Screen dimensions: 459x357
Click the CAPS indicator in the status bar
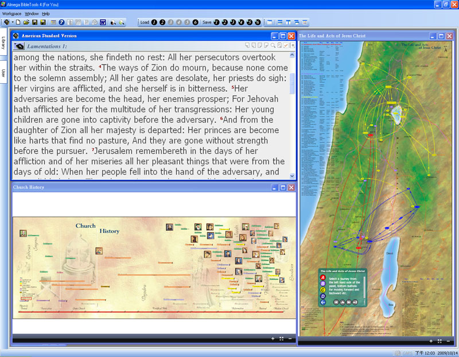click(x=407, y=353)
